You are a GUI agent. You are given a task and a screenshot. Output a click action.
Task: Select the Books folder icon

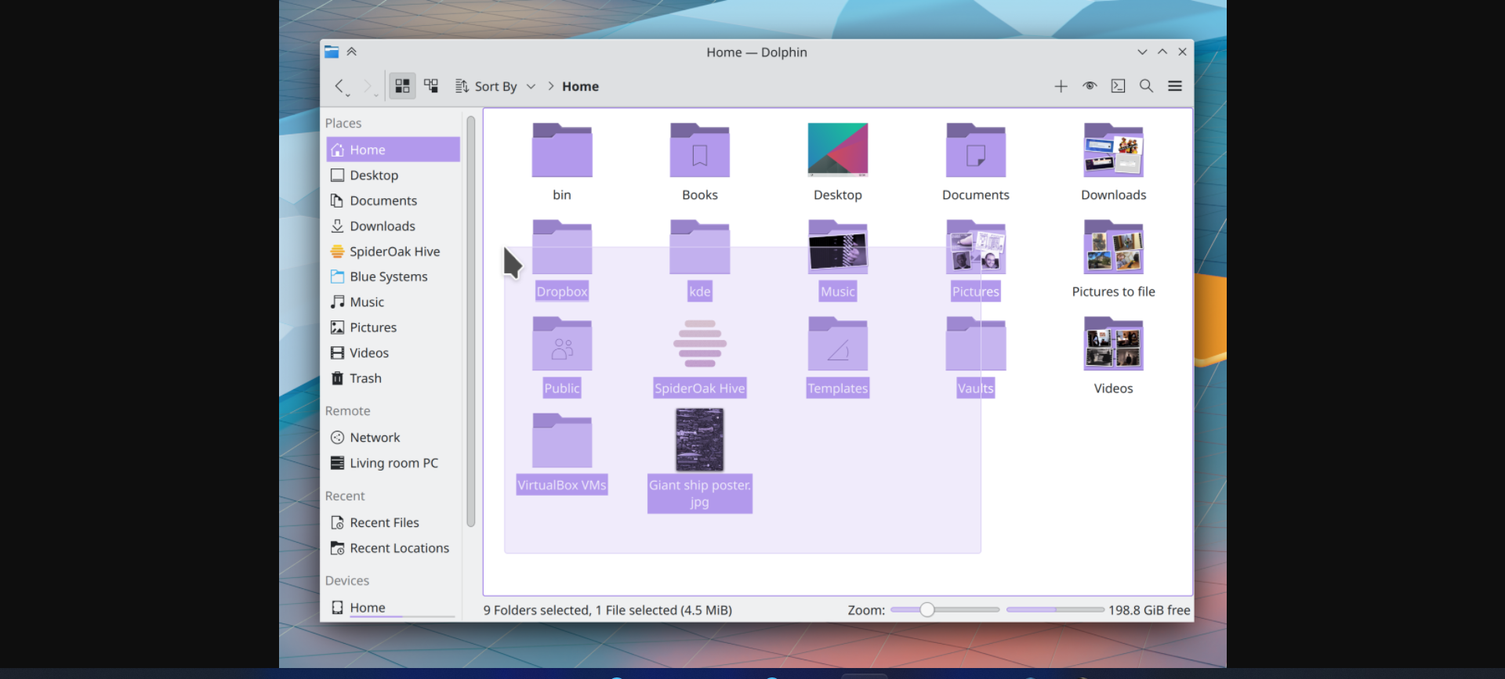(x=700, y=150)
